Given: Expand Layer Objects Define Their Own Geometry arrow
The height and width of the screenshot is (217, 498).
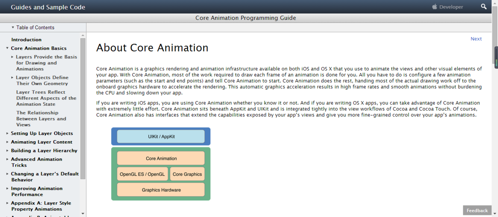Looking at the screenshot, I should [12, 78].
